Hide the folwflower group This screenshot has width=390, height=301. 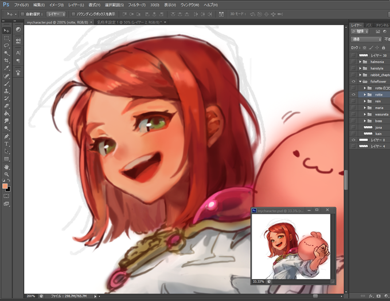click(353, 81)
